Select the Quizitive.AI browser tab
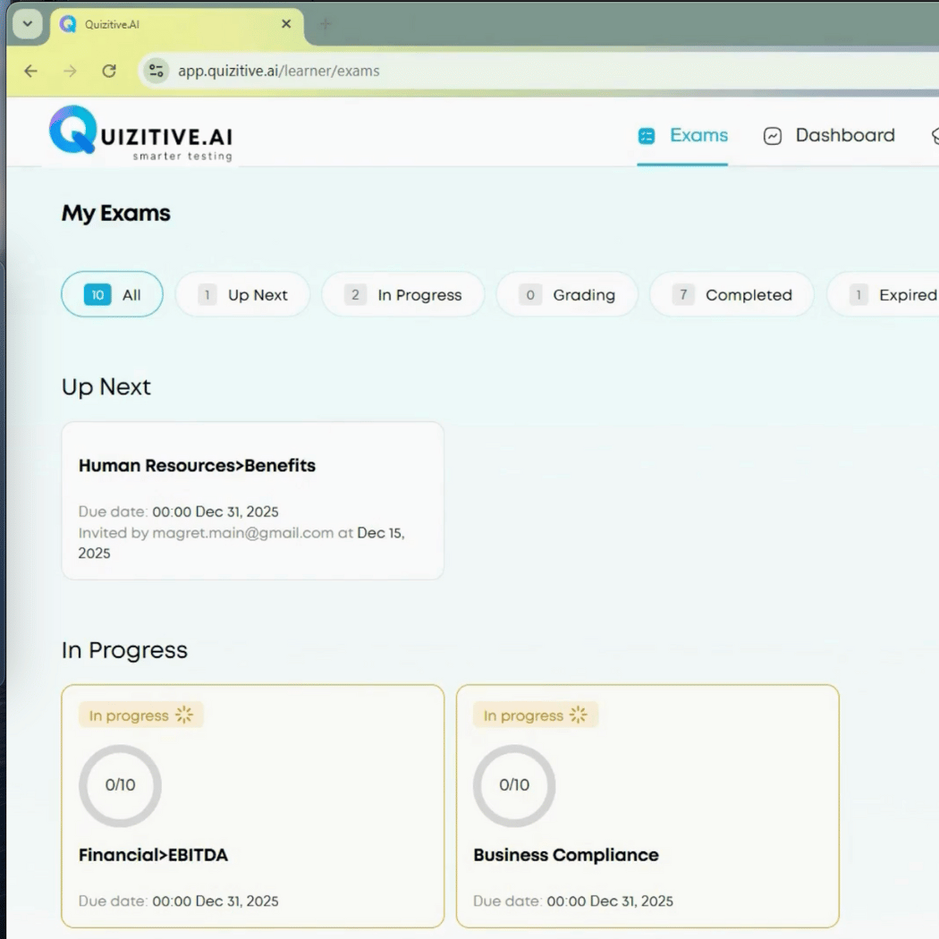Viewport: 939px width, 939px height. (177, 24)
